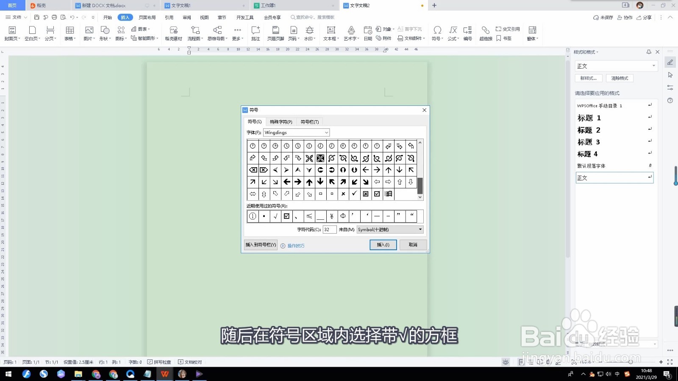Open the 公式 (Formula) tool
678x381 pixels.
click(x=452, y=33)
